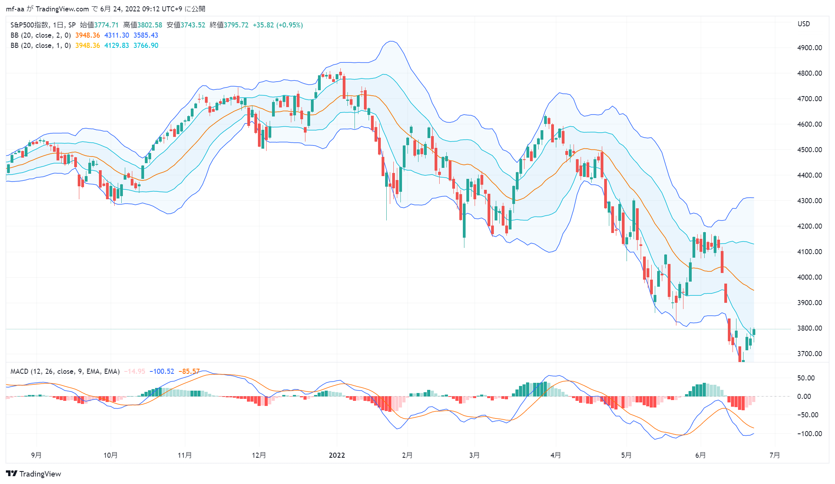
Task: Click the 9月 marker on time axis
Action: coord(36,455)
